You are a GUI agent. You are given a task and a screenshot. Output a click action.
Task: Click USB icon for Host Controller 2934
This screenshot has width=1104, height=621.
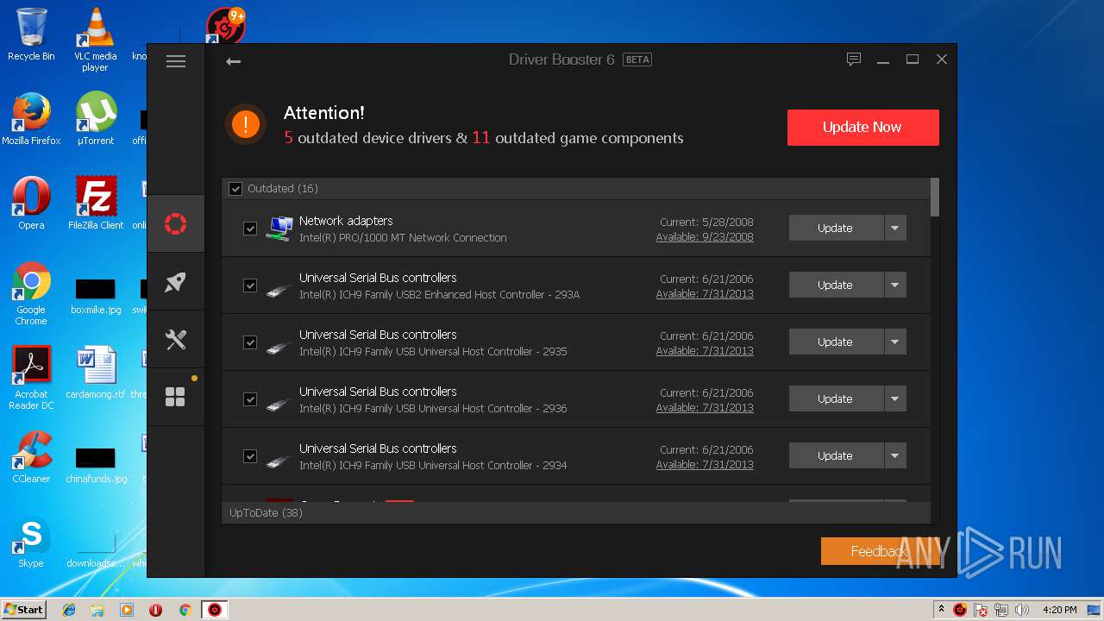279,461
